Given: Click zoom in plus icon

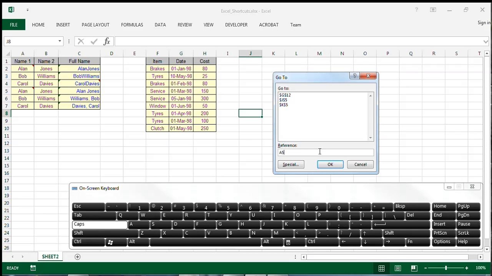Looking at the screenshot, I should (467, 268).
